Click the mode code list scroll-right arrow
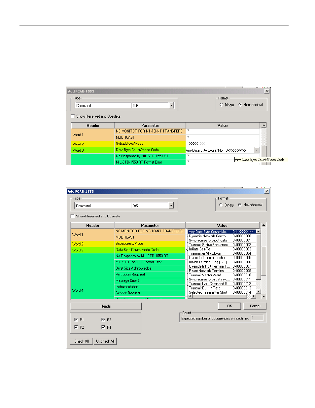 (x=254, y=296)
